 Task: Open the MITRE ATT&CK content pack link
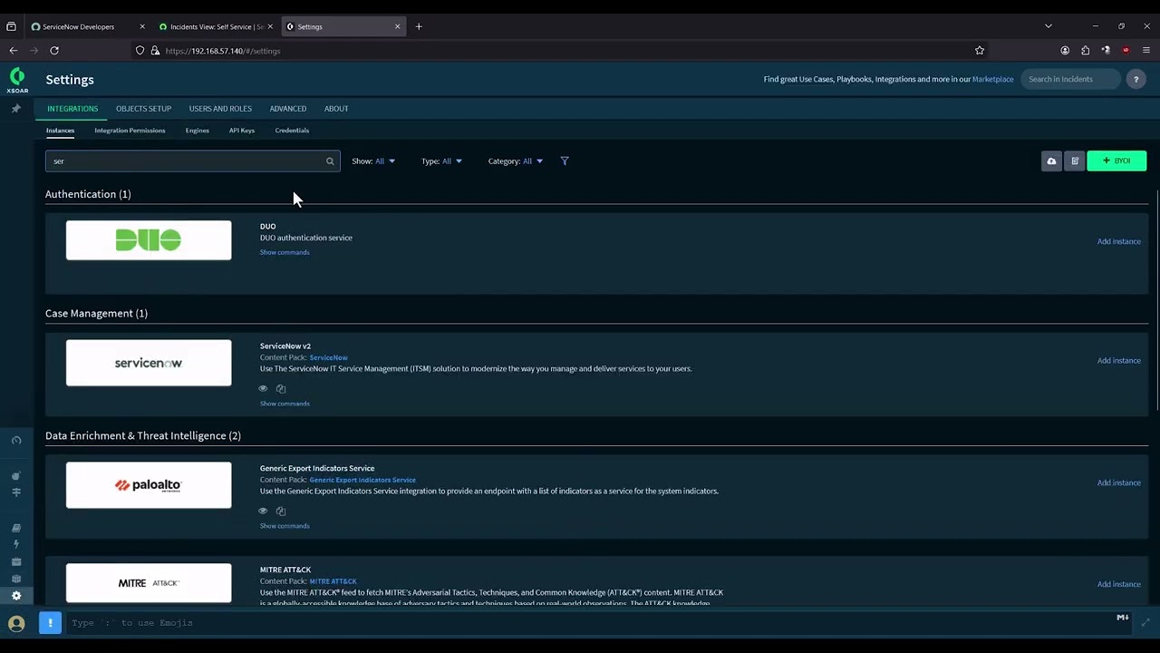(x=333, y=581)
